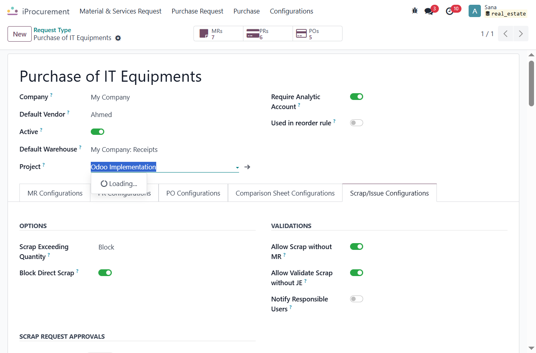The image size is (536, 353).
Task: Click the database real_estate icon
Action: point(488,14)
